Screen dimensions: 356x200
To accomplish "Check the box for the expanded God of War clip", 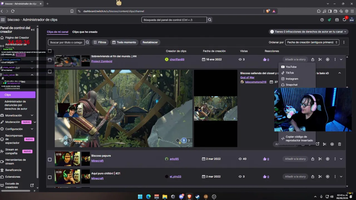I will (50, 71).
